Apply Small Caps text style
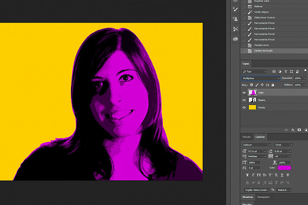308x205 pixels. coord(265,175)
